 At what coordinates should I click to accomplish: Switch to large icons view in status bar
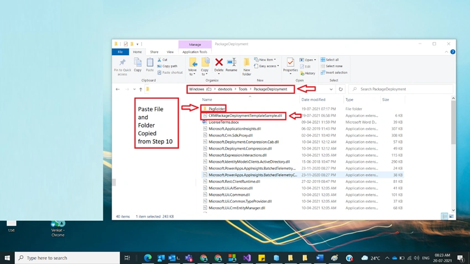451,217
